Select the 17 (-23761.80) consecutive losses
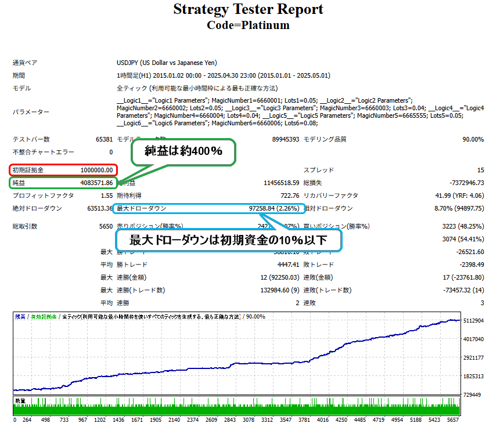Image resolution: width=493 pixels, height=427 pixels. coord(463,277)
